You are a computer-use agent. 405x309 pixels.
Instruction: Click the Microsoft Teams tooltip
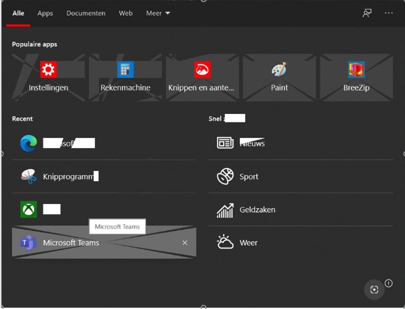click(117, 227)
